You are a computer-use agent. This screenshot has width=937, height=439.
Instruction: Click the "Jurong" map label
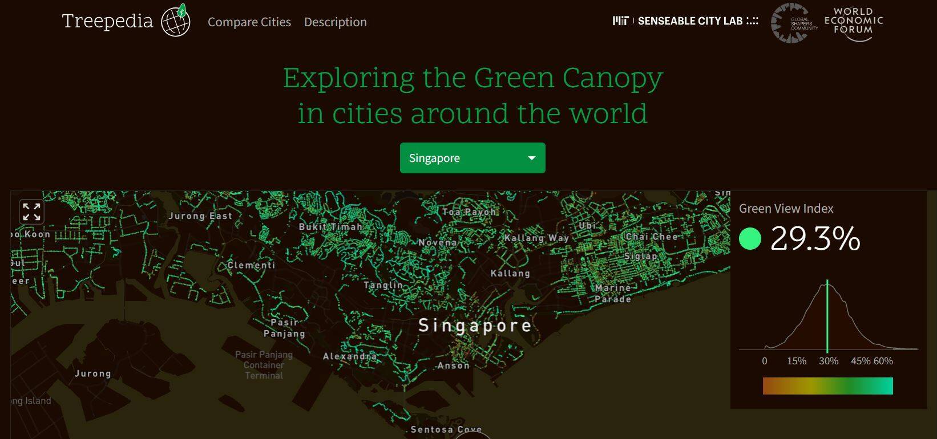[x=92, y=374]
